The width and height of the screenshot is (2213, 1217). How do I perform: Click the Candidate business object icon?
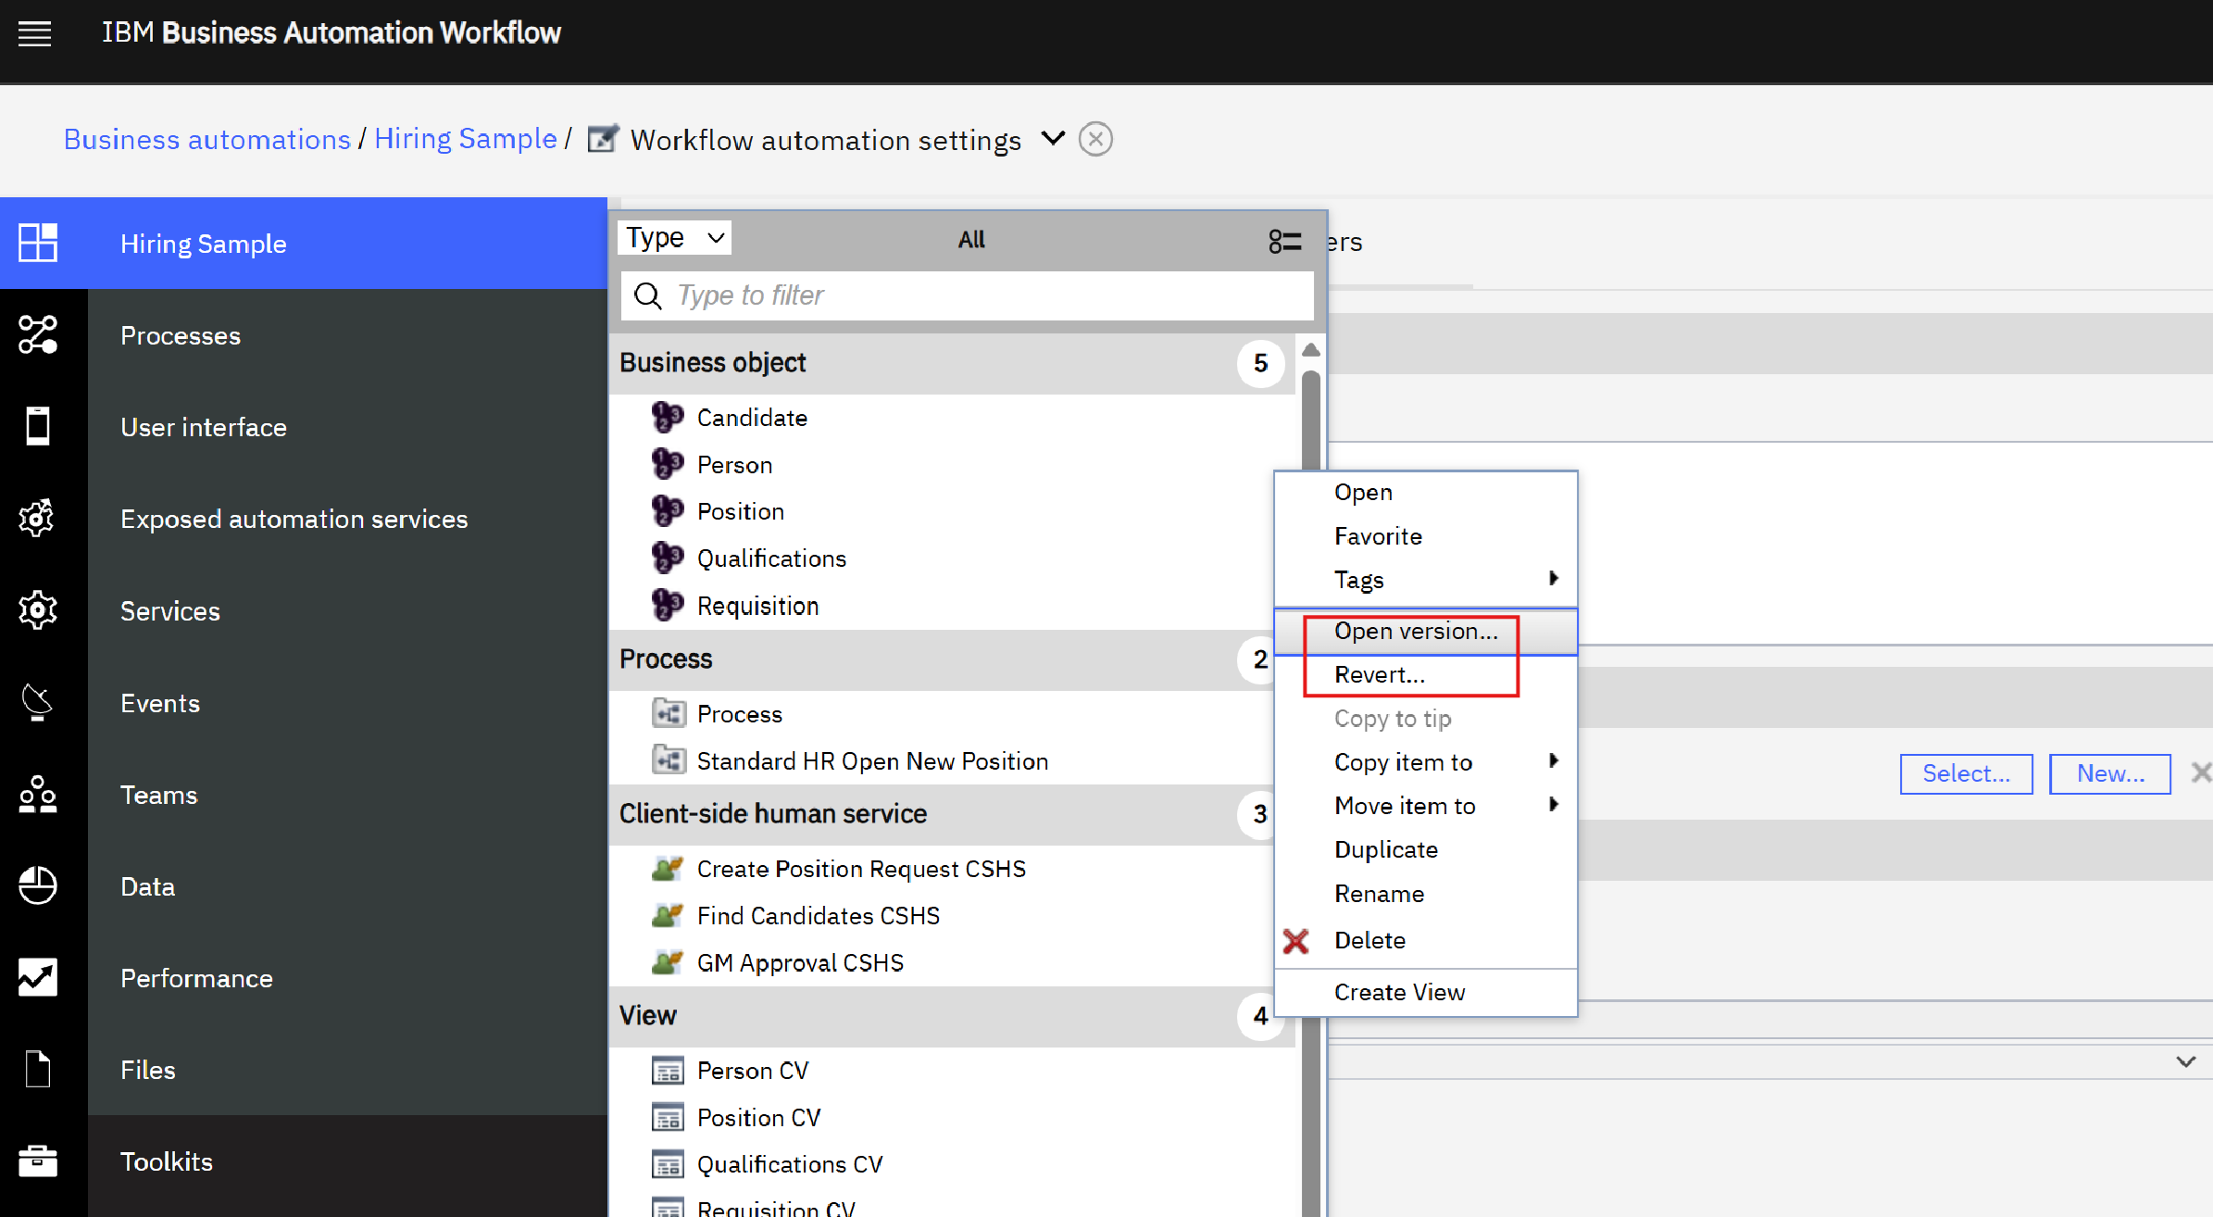point(667,418)
